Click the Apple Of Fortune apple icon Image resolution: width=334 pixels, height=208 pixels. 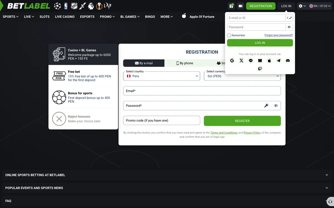point(184,16)
